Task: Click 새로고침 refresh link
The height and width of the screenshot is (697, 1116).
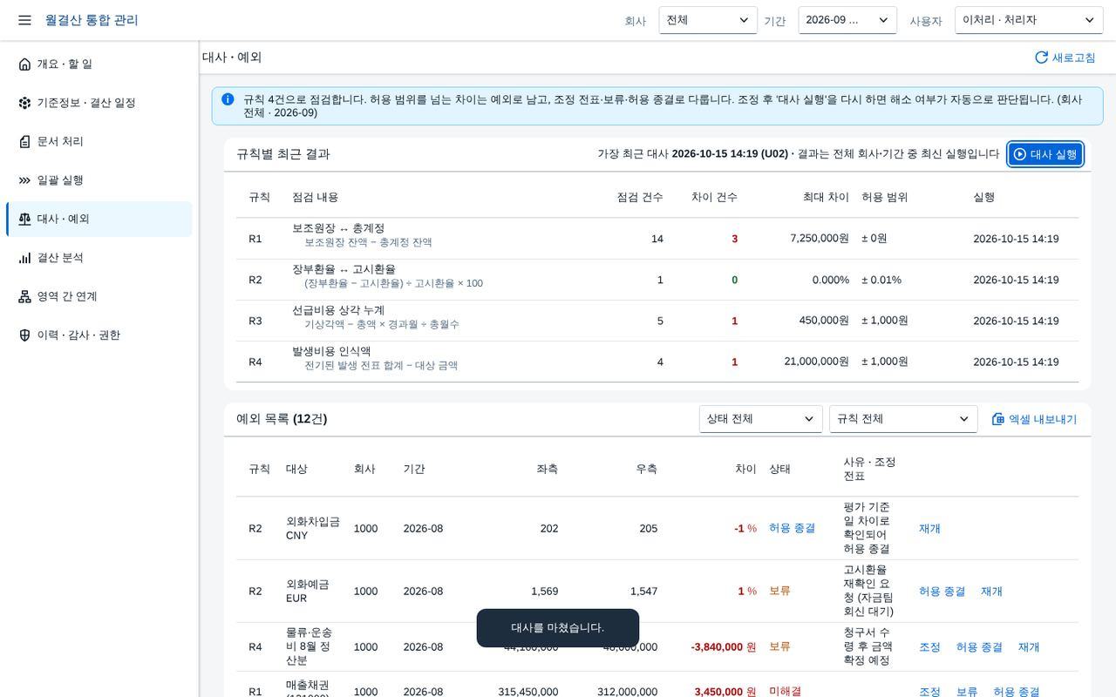Action: pos(1065,58)
